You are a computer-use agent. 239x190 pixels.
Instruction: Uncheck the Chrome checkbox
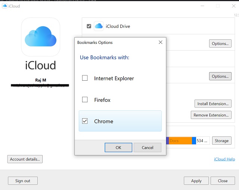pyautogui.click(x=85, y=121)
